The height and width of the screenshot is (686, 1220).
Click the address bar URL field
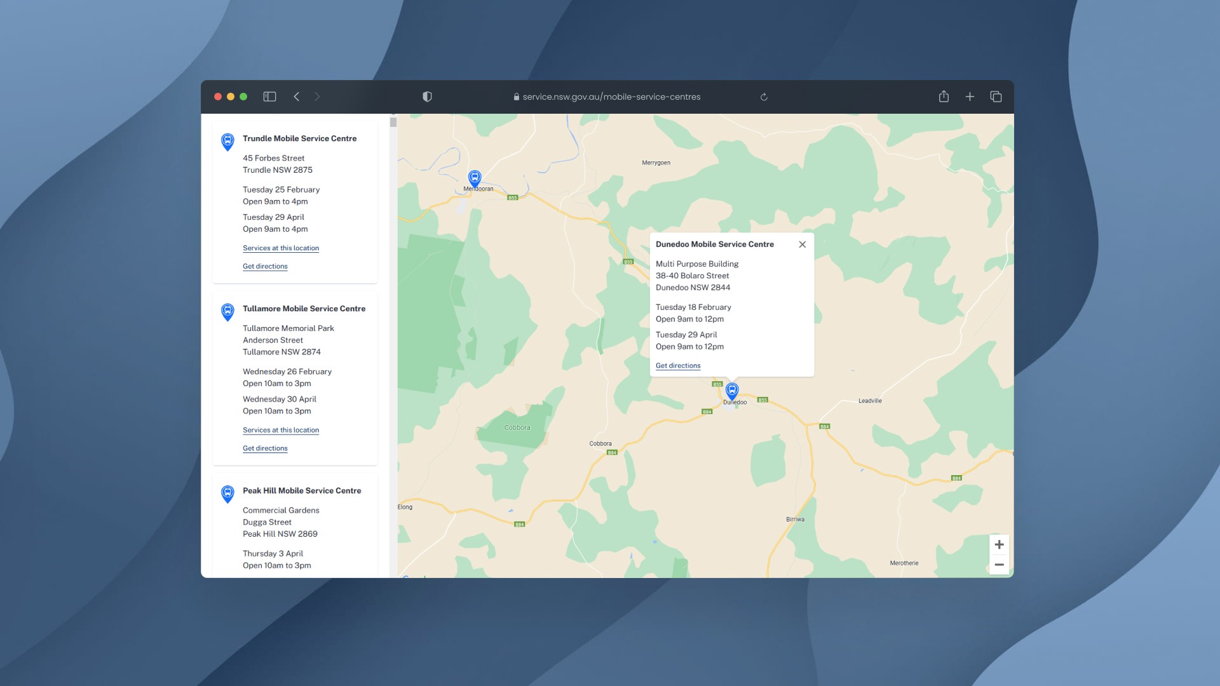click(611, 97)
